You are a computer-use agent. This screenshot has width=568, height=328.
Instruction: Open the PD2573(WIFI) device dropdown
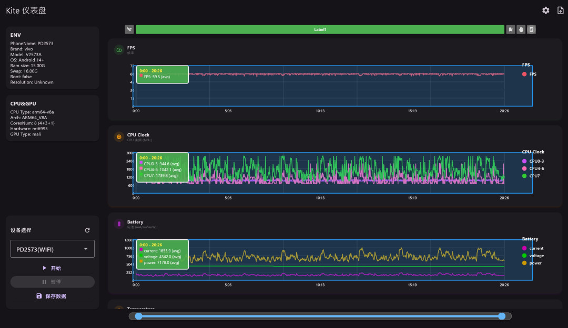click(53, 249)
